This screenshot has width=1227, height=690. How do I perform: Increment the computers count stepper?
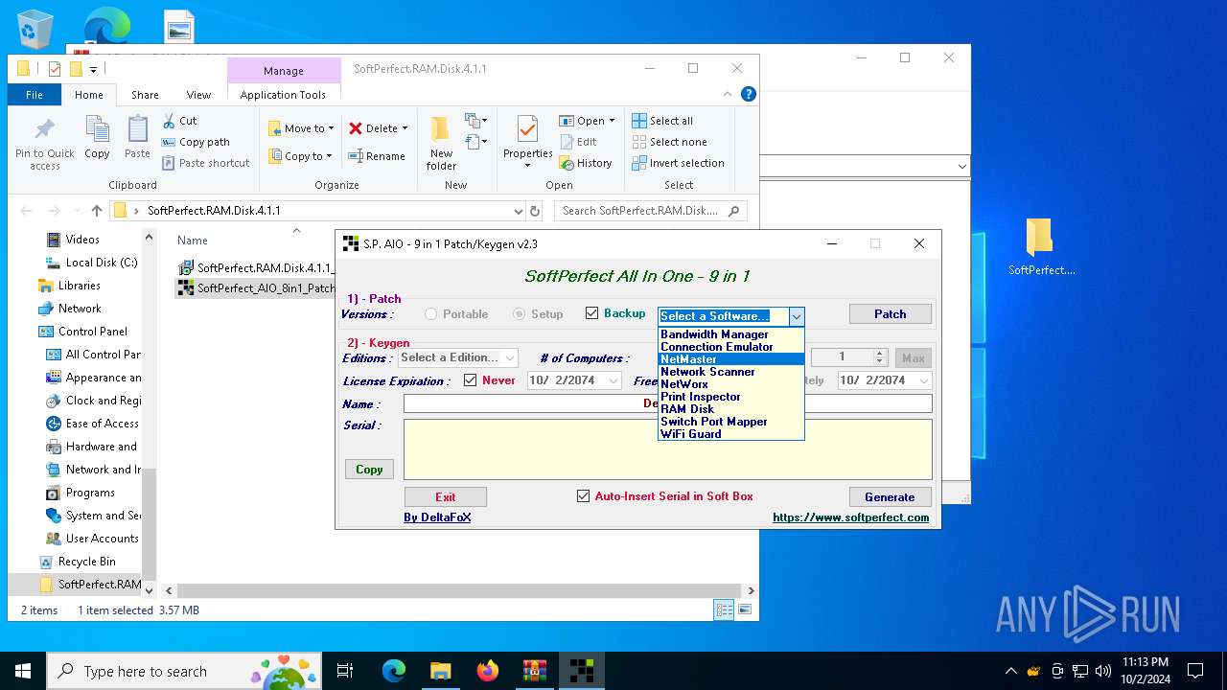tap(880, 353)
